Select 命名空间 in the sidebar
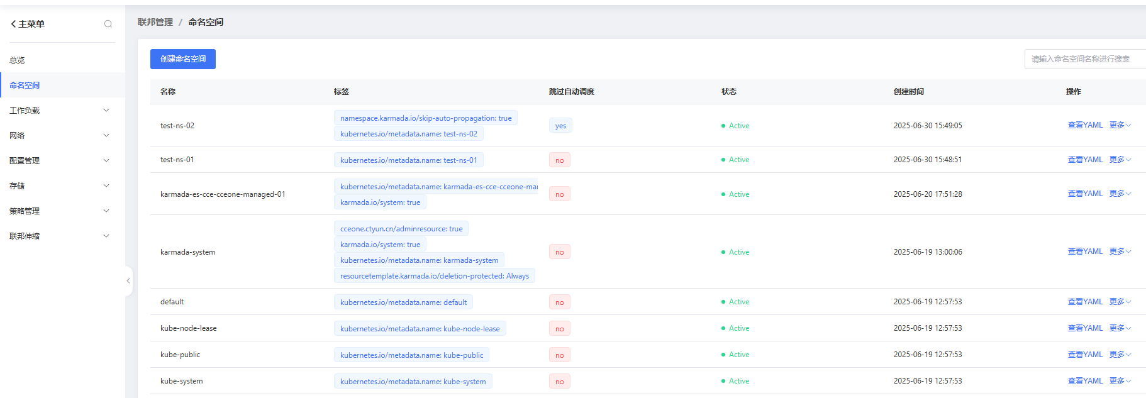This screenshot has height=398, width=1146. pos(25,85)
